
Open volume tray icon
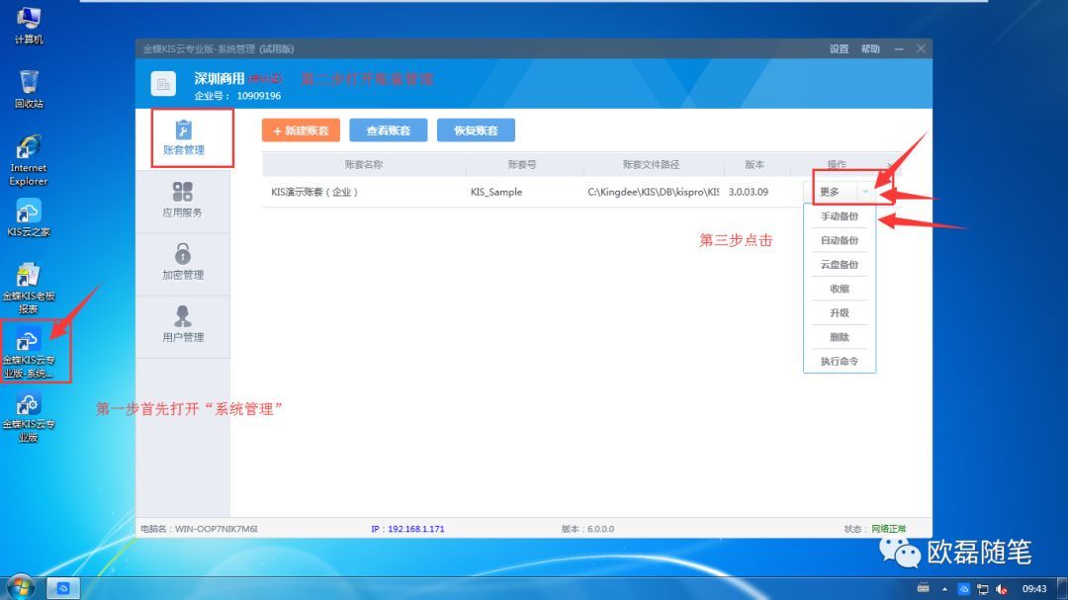[x=1001, y=589]
